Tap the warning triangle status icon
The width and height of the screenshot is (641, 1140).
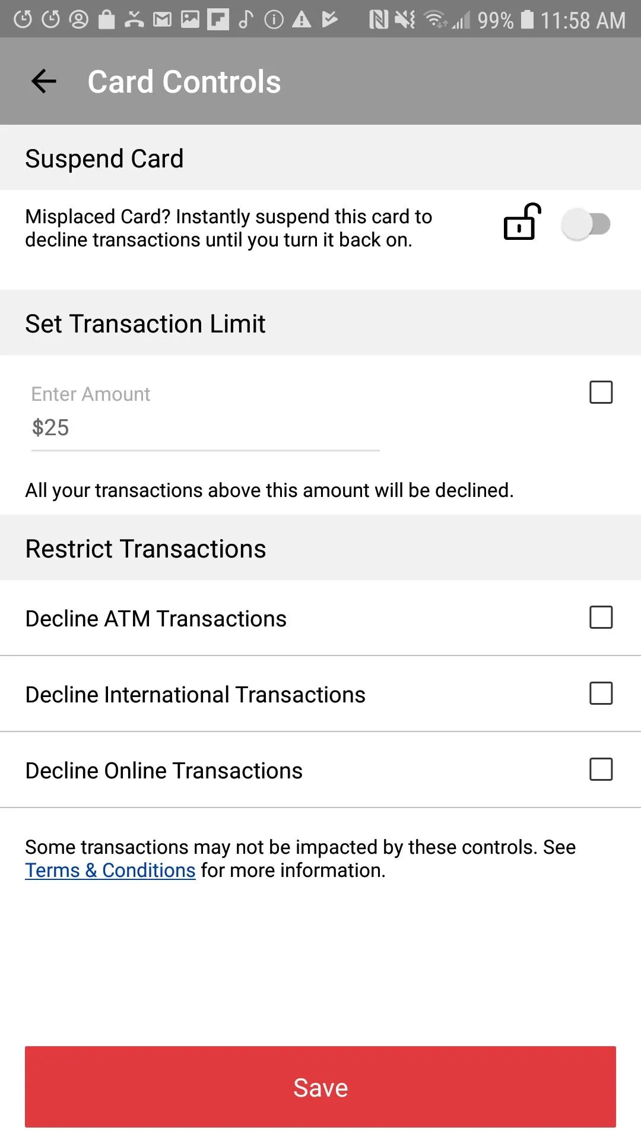302,20
